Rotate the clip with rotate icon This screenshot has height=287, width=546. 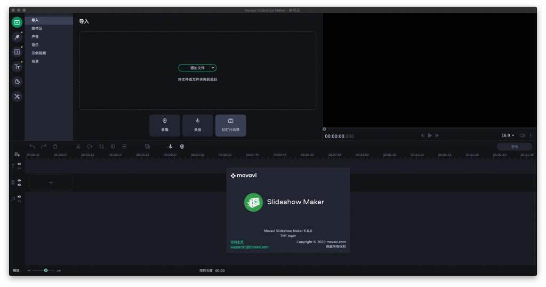pyautogui.click(x=90, y=146)
